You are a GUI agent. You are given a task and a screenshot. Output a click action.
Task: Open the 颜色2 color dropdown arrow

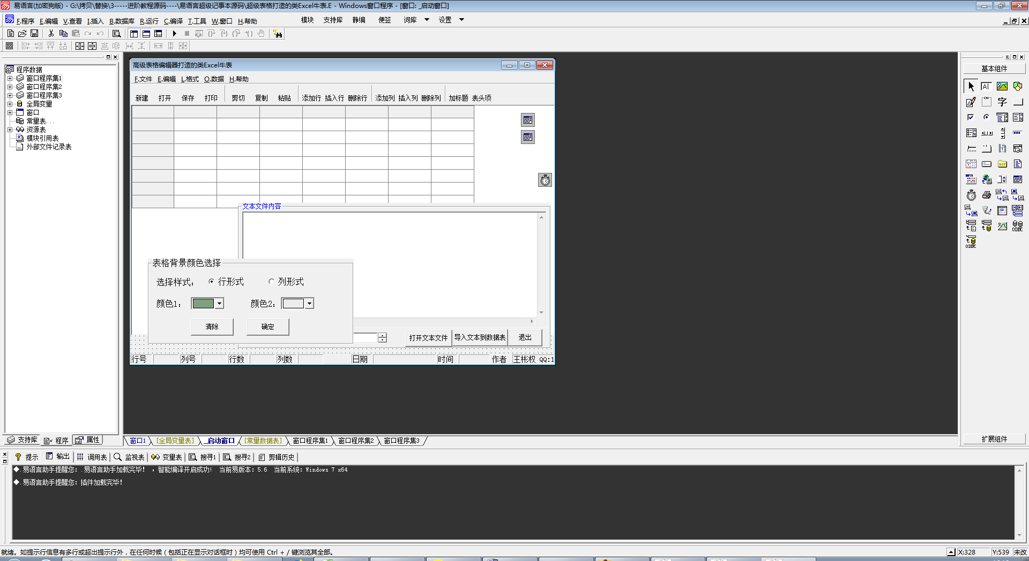click(309, 304)
